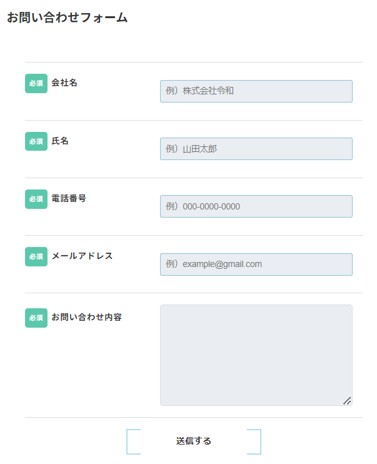Viewport: 377px width, 464px height.
Task: Click the 会社名 input field
Action: click(256, 91)
